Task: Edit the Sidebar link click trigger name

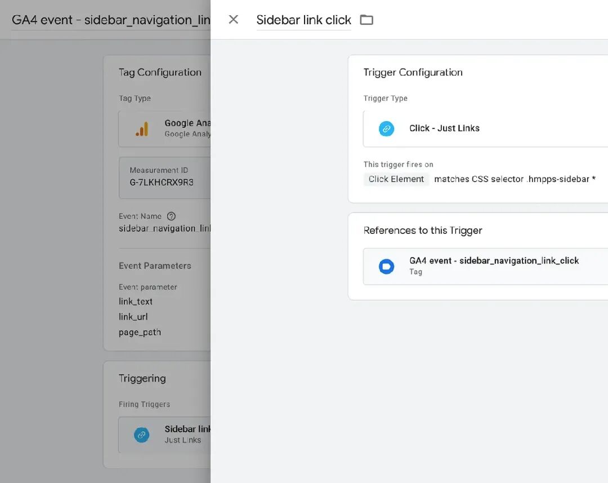Action: [x=303, y=20]
